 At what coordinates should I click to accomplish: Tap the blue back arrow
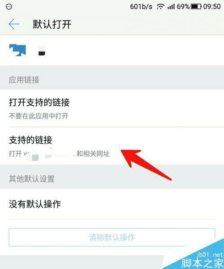(x=14, y=24)
